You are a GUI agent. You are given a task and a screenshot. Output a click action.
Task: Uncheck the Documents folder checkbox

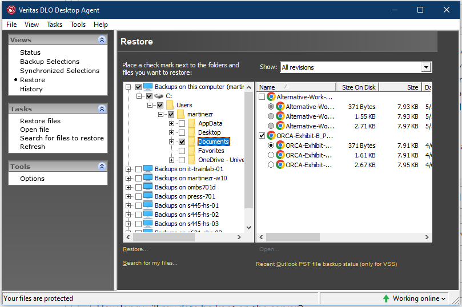(x=182, y=142)
